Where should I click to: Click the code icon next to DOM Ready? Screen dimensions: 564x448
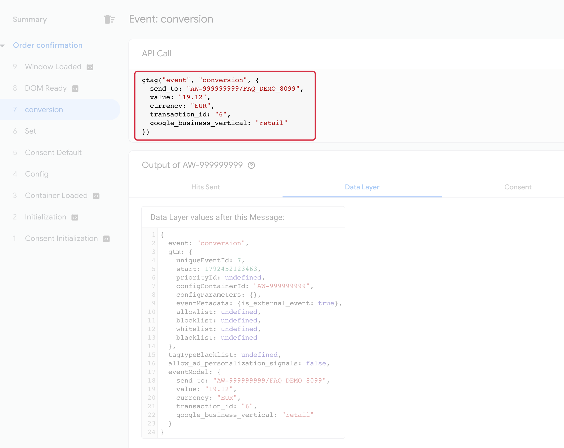tap(75, 89)
